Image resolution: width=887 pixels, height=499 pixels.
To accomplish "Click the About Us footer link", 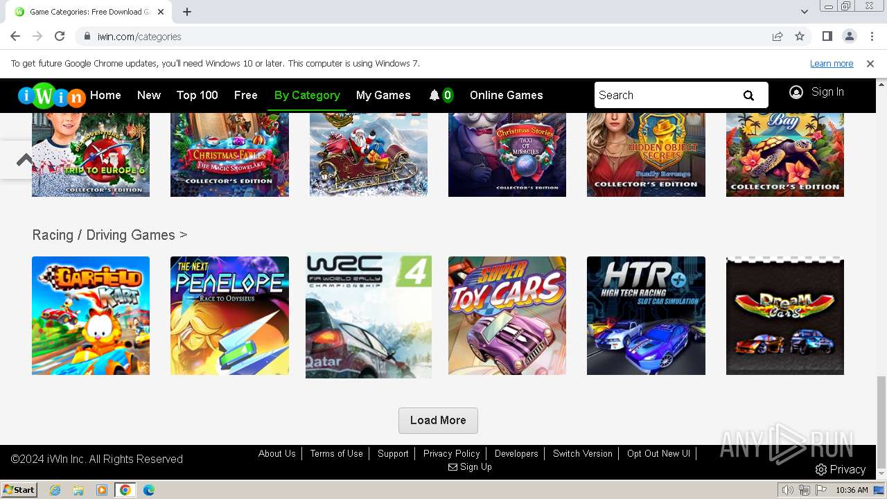I will tap(277, 454).
